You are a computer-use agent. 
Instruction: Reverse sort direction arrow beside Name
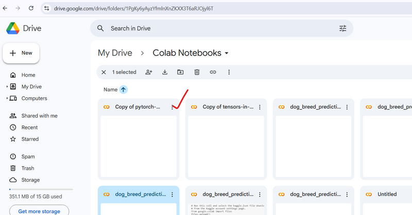tap(123, 89)
